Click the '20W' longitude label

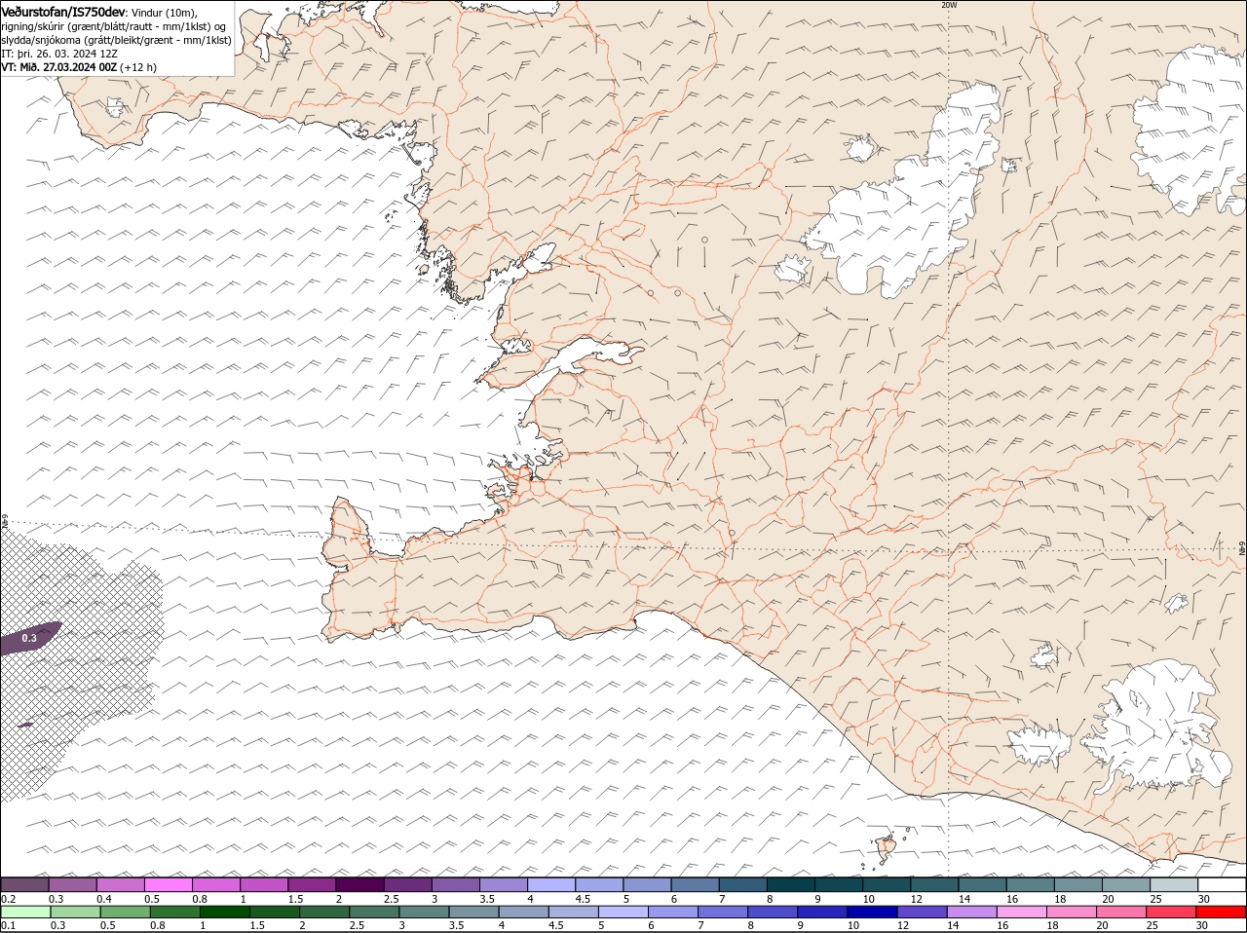(x=950, y=5)
